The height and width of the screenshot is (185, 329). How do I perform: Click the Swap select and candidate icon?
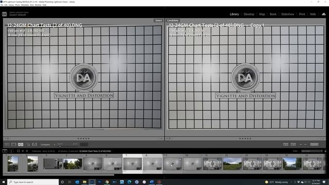tap(286, 144)
